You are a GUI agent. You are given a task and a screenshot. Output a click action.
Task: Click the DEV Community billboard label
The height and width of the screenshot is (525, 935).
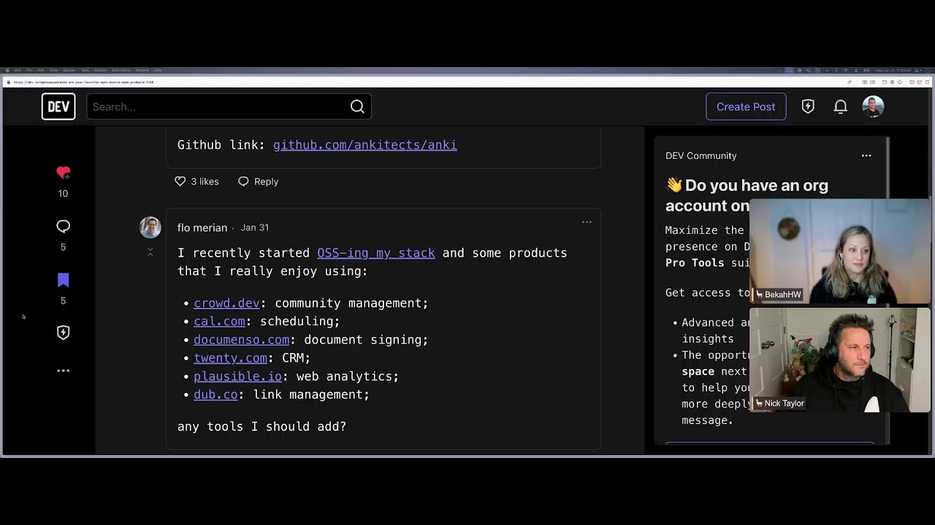pos(701,156)
